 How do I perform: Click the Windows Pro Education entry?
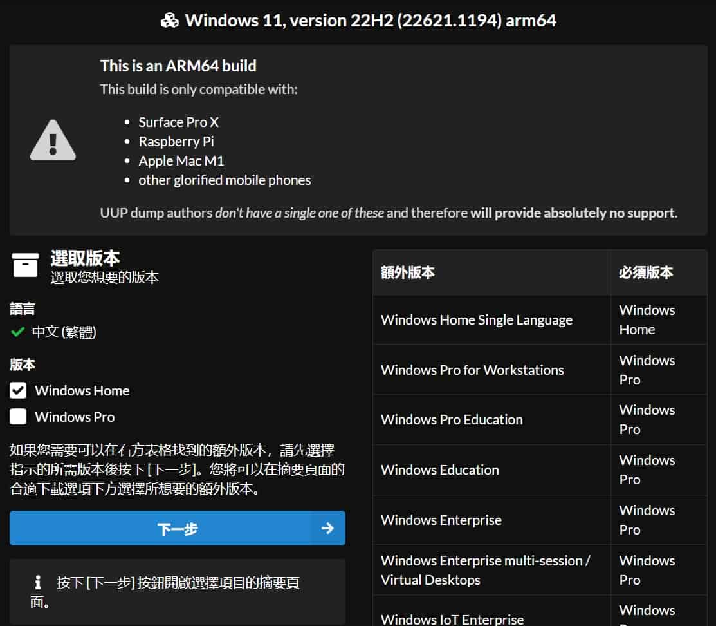tap(452, 419)
